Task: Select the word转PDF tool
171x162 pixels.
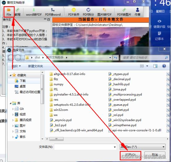Action: tap(34, 12)
